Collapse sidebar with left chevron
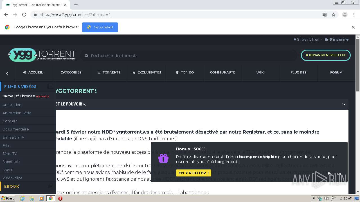The image size is (360, 202). (7, 73)
